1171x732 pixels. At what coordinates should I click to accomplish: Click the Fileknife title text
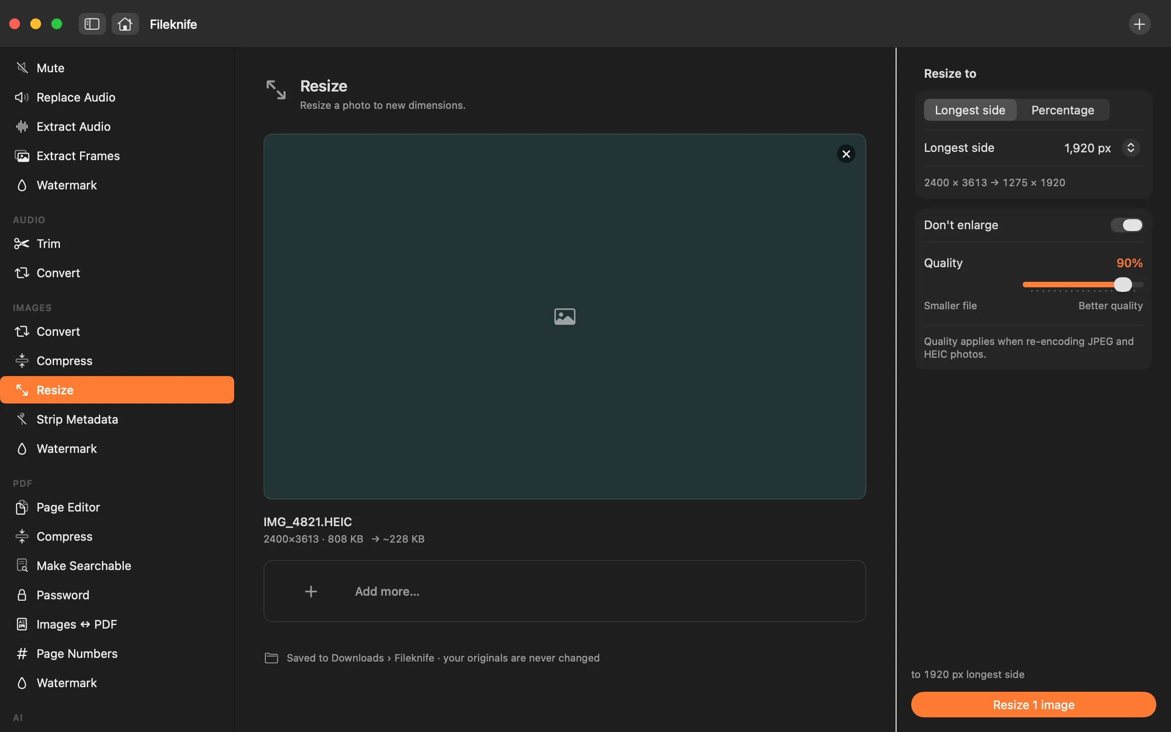173,24
